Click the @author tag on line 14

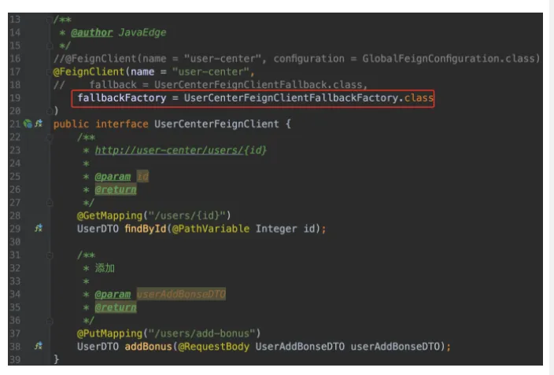point(92,33)
